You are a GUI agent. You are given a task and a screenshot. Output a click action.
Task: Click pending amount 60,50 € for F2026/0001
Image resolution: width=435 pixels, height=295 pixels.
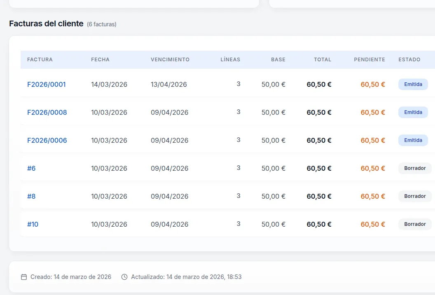pos(373,84)
